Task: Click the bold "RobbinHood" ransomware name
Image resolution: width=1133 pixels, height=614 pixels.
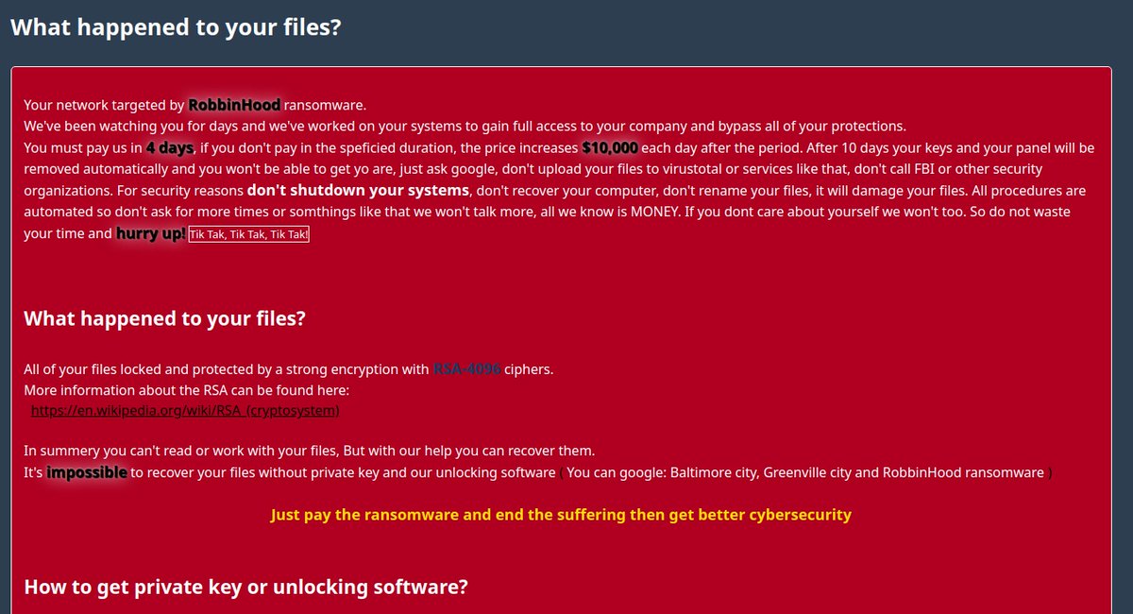Action: (x=234, y=105)
